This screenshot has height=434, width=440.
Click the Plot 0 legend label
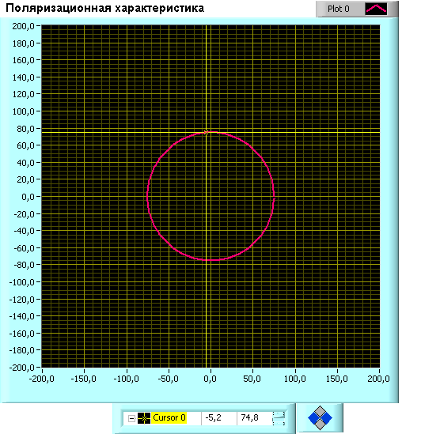coord(339,9)
